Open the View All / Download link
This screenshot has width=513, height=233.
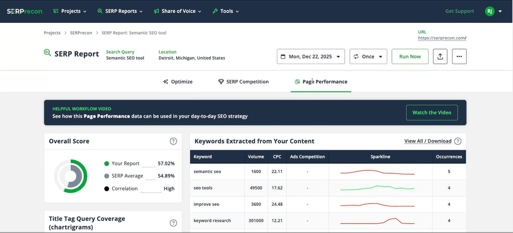tap(427, 141)
